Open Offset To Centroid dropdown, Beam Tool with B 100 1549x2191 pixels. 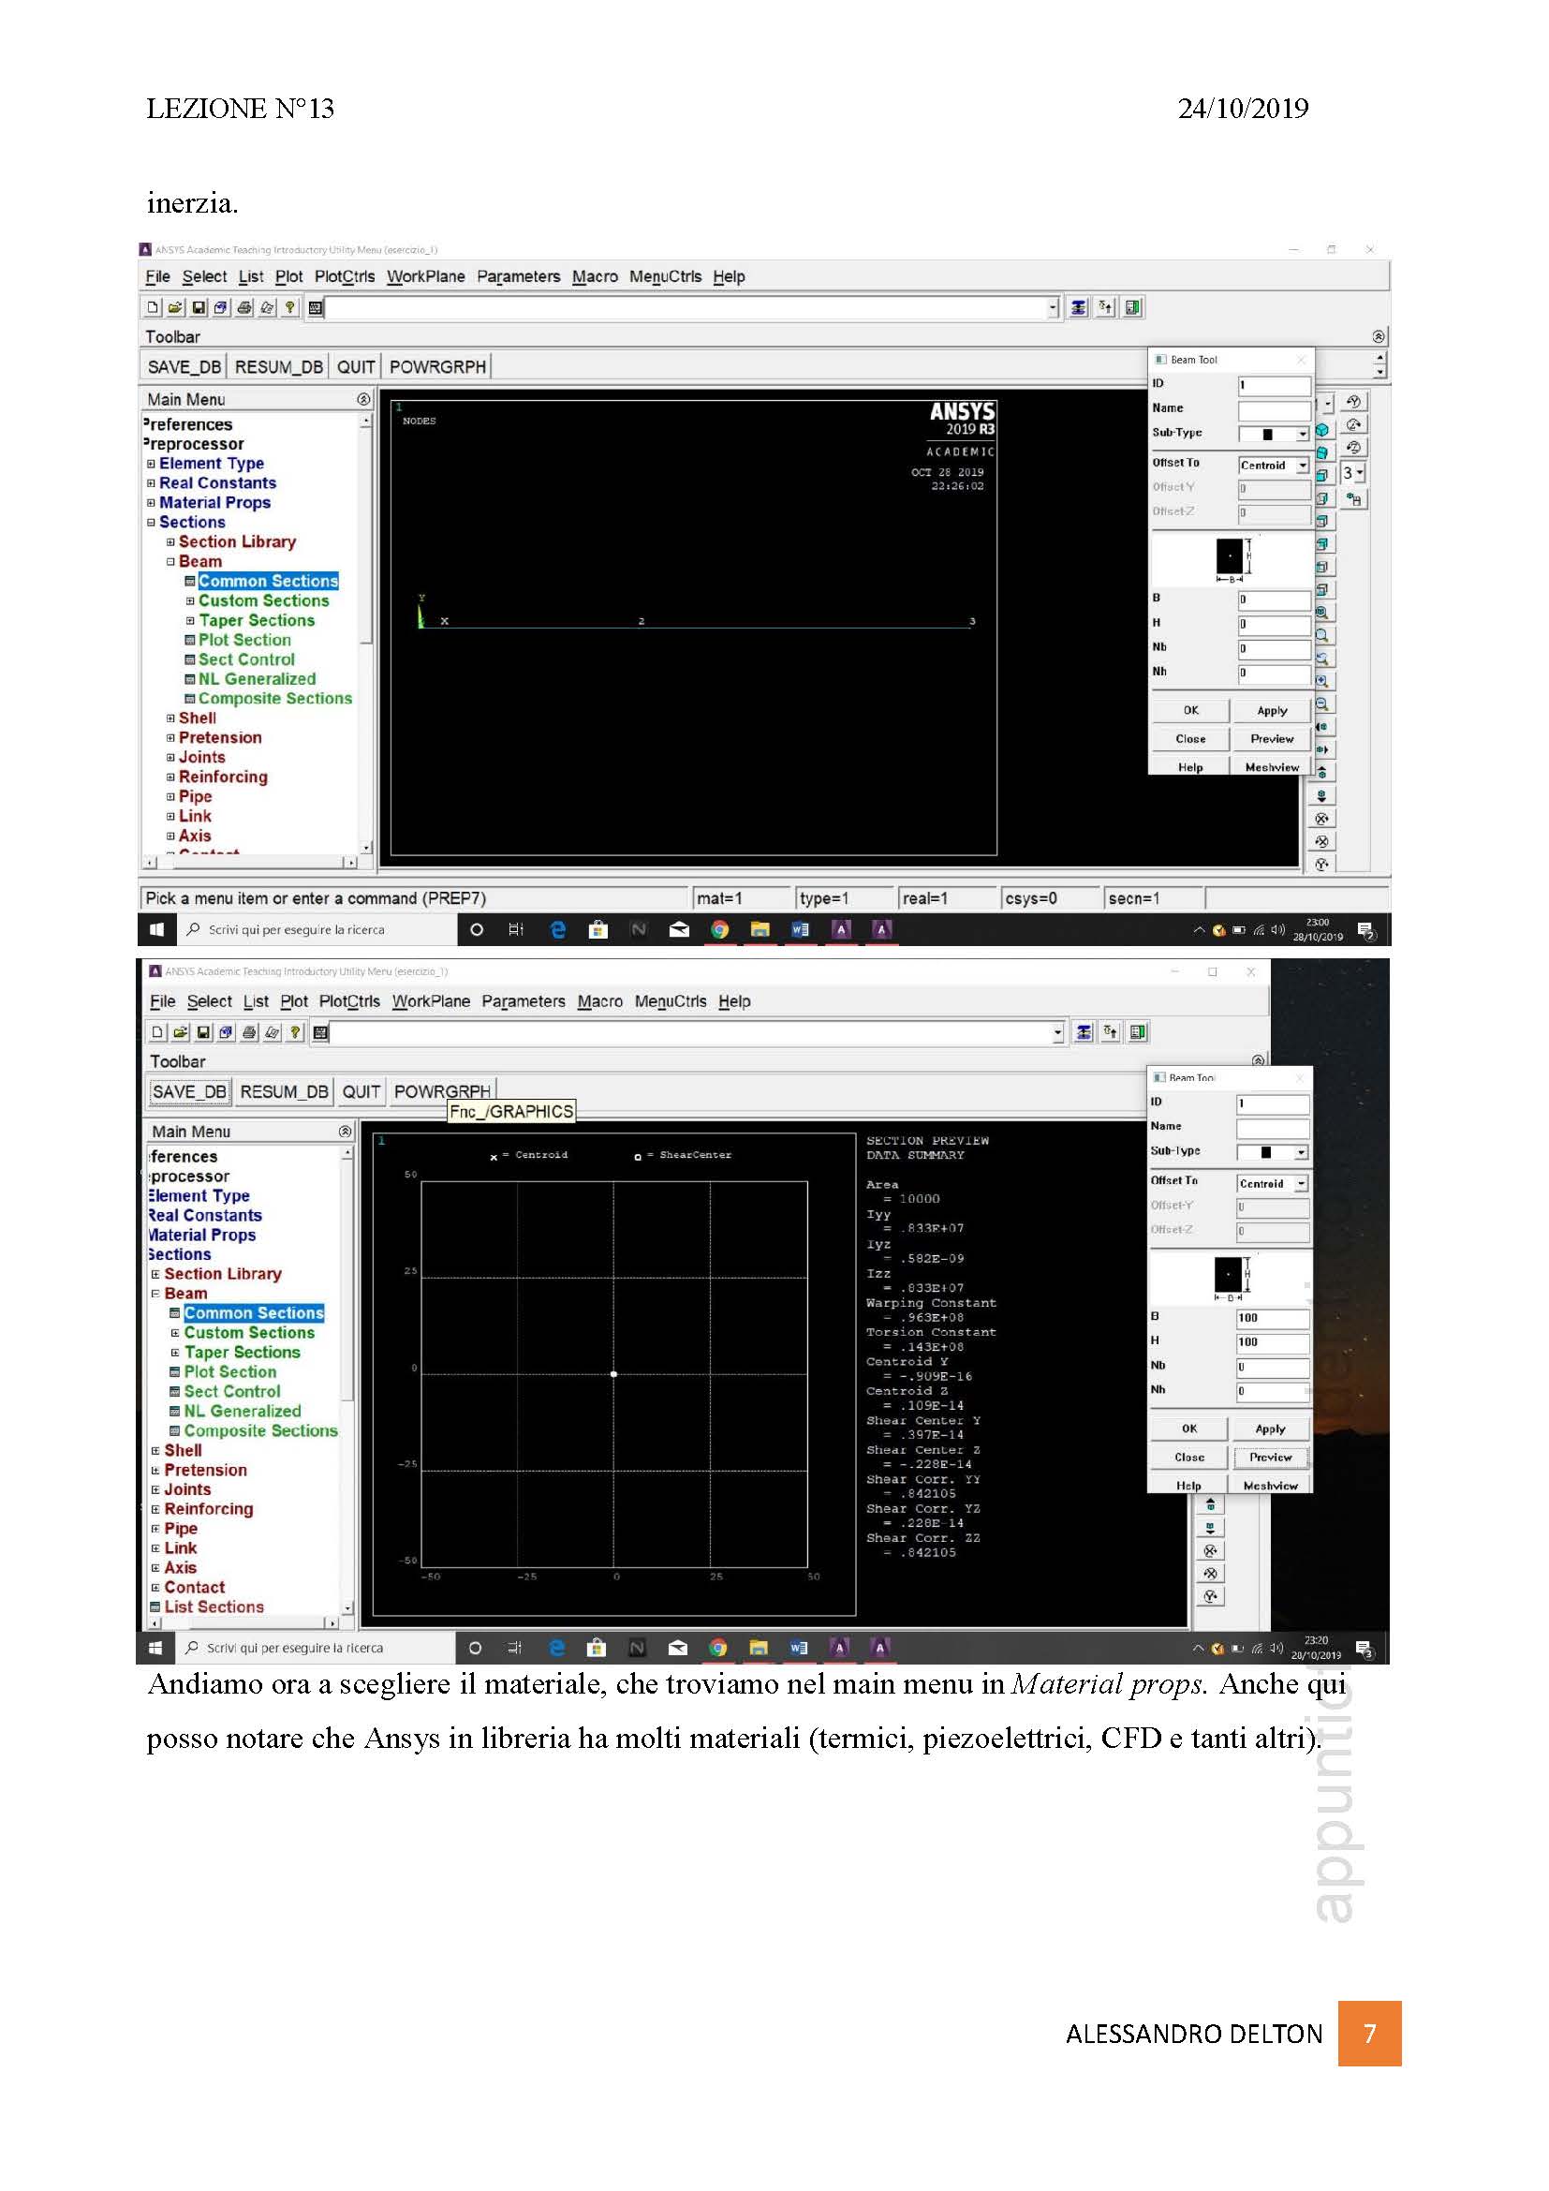pyautogui.click(x=1273, y=1184)
